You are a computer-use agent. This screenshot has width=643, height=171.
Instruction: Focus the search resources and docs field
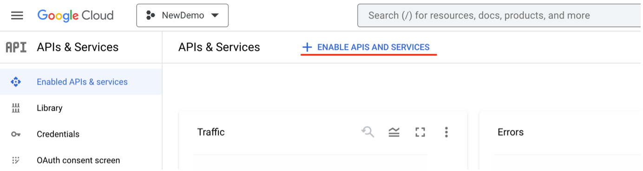[x=500, y=15]
